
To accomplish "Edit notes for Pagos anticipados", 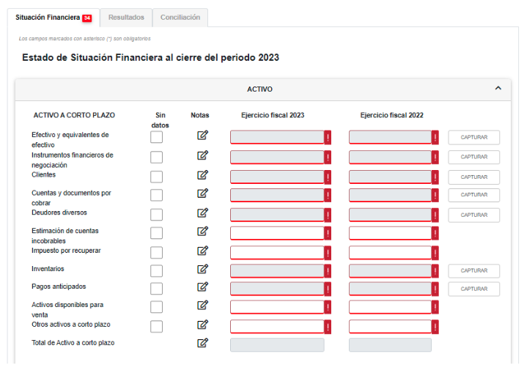I will pos(202,287).
